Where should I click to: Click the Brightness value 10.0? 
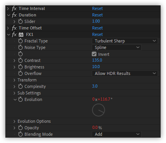(96, 67)
